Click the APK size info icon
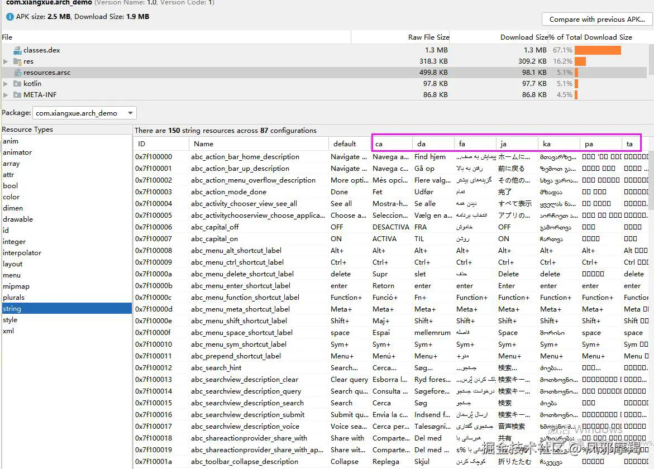654x469 pixels. coord(9,17)
